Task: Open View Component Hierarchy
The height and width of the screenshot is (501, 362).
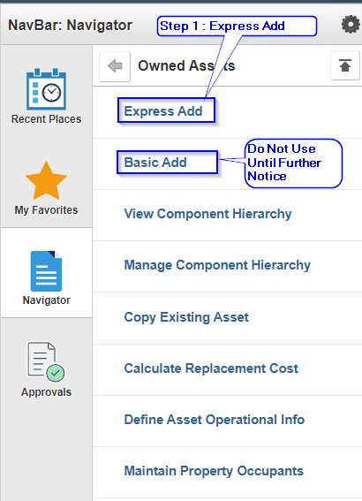Action: pyautogui.click(x=207, y=214)
